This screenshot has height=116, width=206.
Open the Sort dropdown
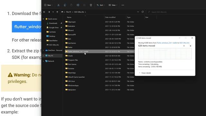101,5
